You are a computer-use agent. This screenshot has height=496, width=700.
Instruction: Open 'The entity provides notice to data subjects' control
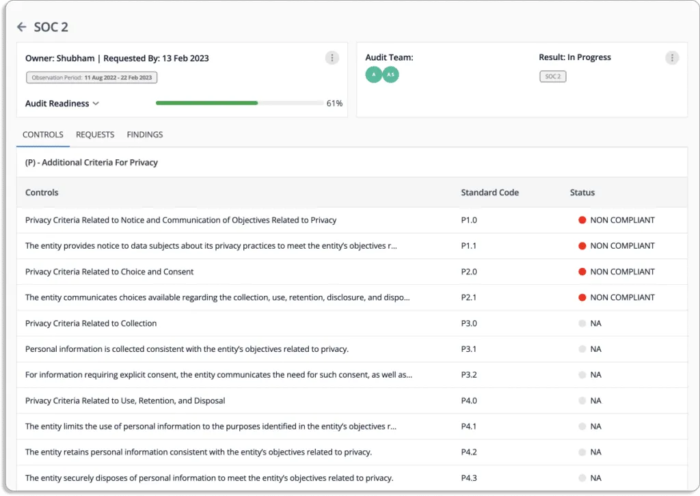(x=211, y=246)
